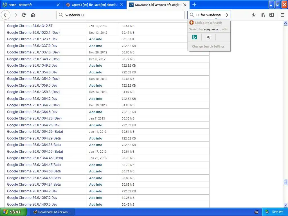Go back using the back arrow button
The image size is (288, 216).
point(6,15)
